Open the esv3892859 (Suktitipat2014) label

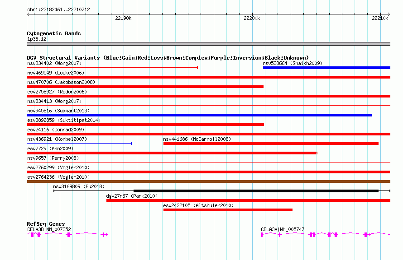click(64, 120)
